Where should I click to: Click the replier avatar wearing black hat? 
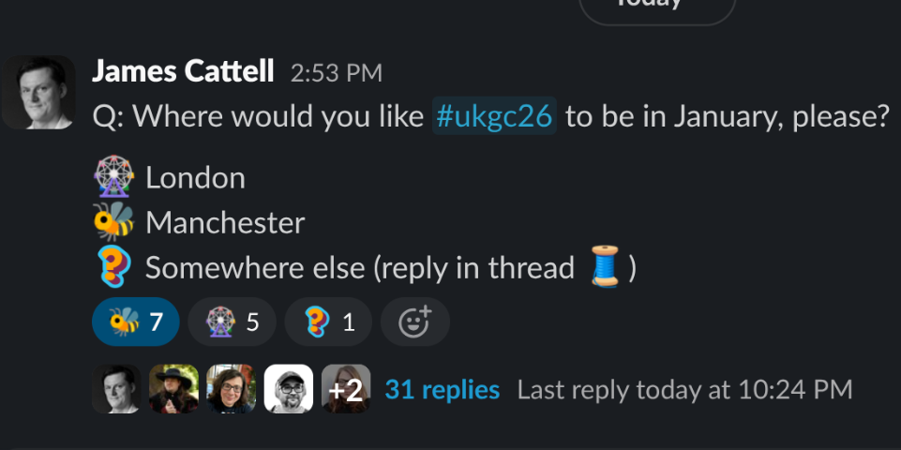tap(173, 388)
